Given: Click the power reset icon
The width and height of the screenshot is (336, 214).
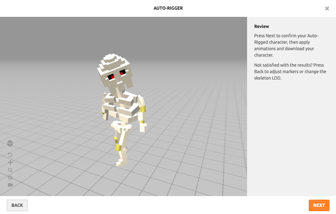Looking at the screenshot, I should click(x=10, y=177).
